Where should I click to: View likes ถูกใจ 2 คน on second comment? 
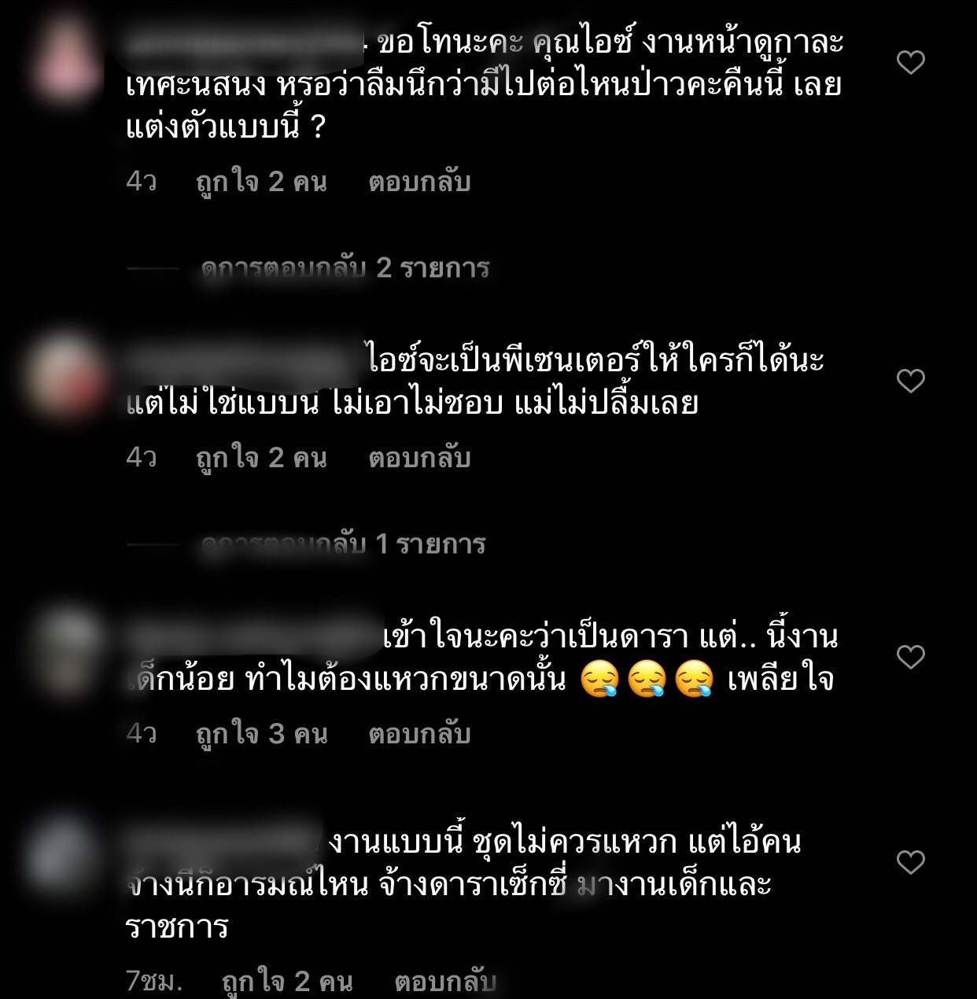[261, 457]
